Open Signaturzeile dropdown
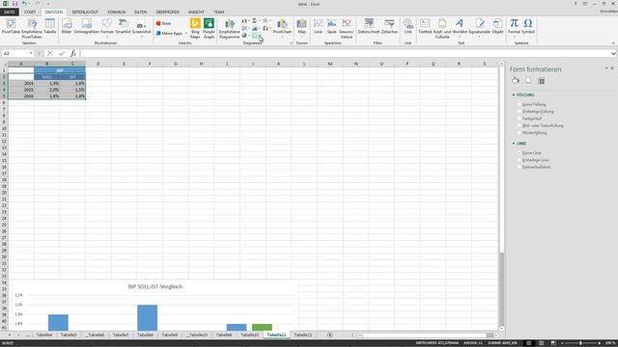Screen dimensions: 618x347 (x=479, y=28)
